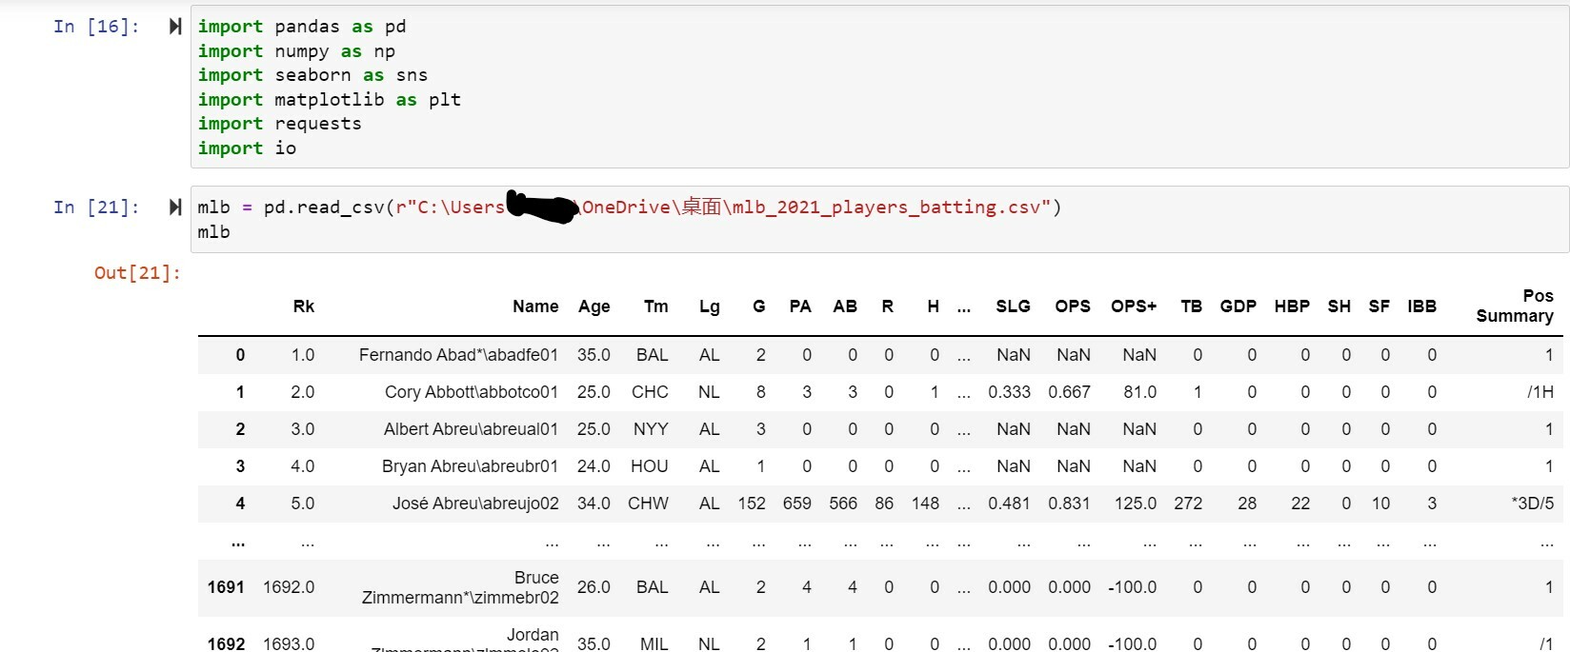
Task: Click the Age column header
Action: pos(594,306)
